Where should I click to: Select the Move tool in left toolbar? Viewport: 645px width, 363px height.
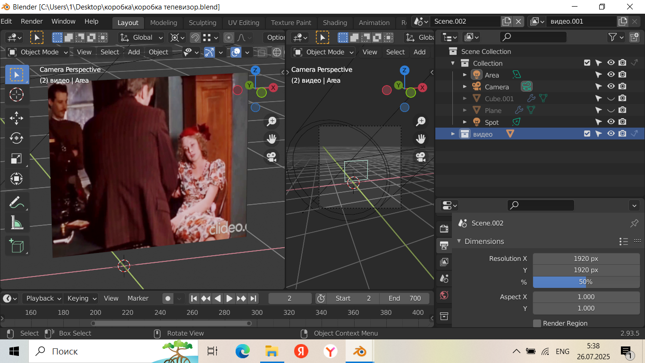(x=17, y=118)
